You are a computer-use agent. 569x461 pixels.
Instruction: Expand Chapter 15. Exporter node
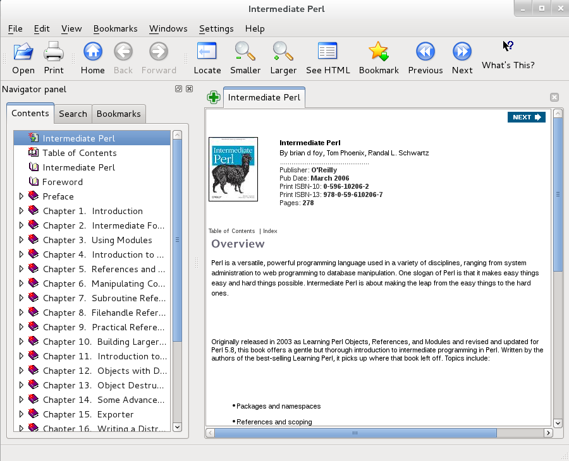tap(21, 414)
